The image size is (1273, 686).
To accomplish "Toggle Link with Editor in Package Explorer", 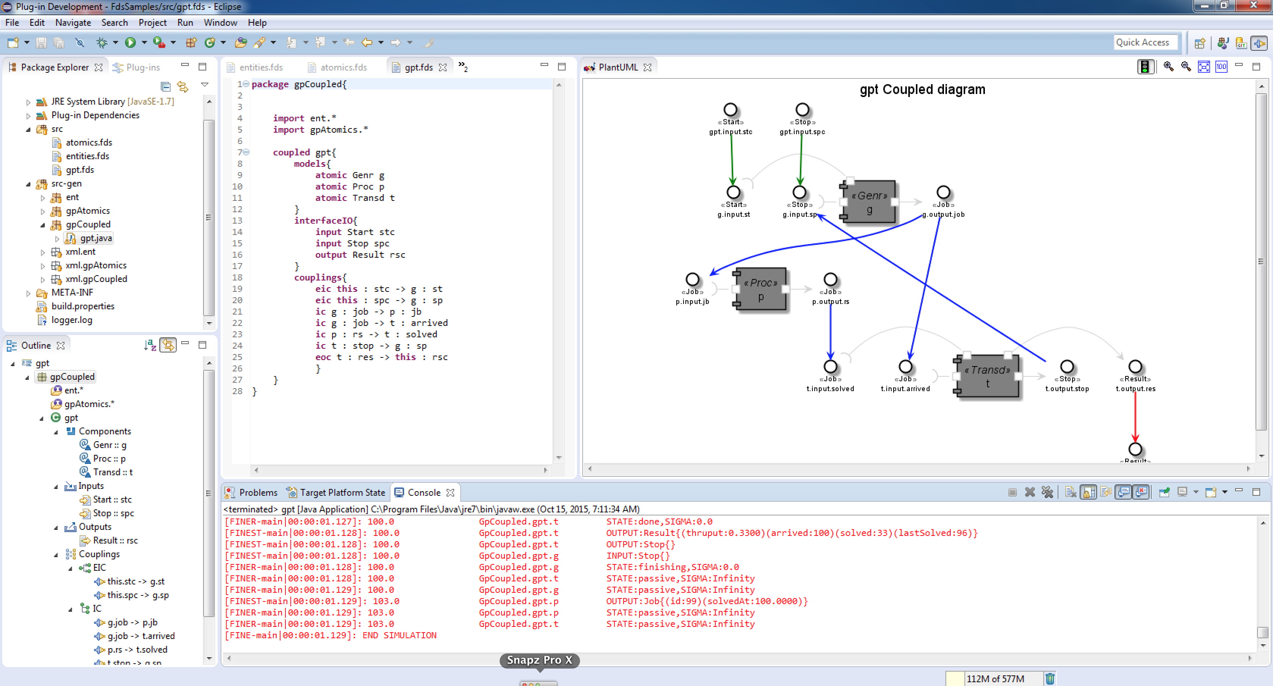I will [x=183, y=87].
